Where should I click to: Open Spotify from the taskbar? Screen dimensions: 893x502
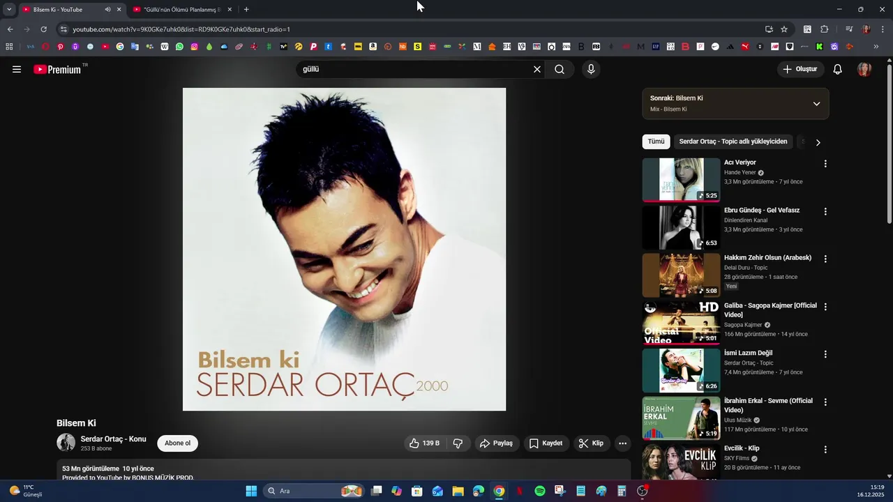coord(540,491)
